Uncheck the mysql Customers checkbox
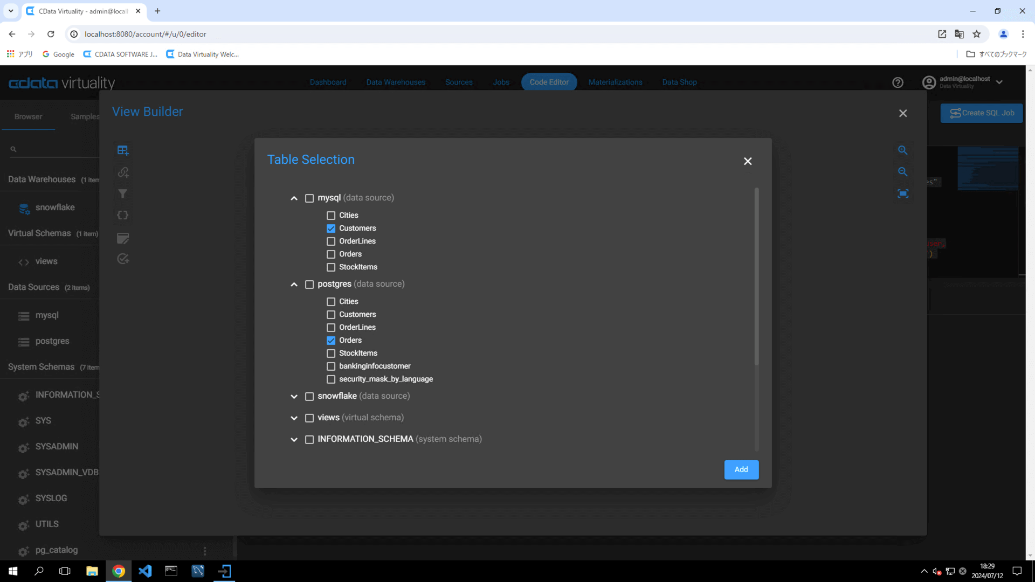The image size is (1035, 582). (331, 228)
